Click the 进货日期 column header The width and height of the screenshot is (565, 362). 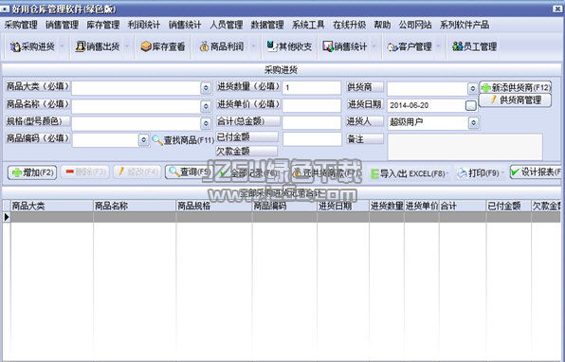pyautogui.click(x=343, y=206)
